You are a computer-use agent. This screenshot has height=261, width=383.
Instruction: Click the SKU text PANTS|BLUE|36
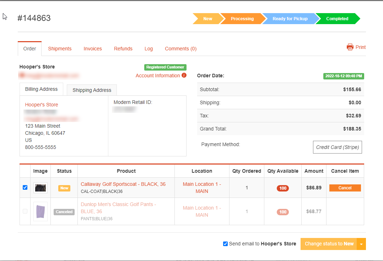point(97,219)
